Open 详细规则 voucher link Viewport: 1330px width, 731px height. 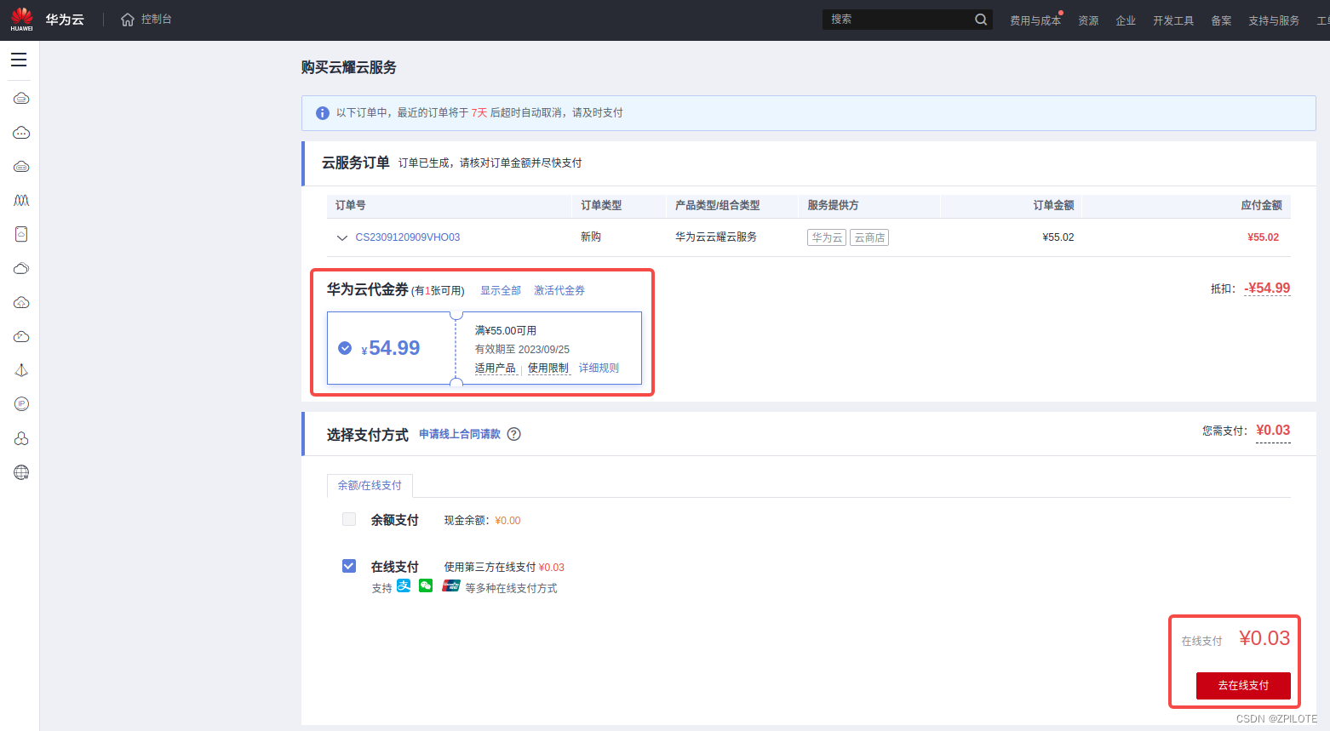tap(599, 368)
